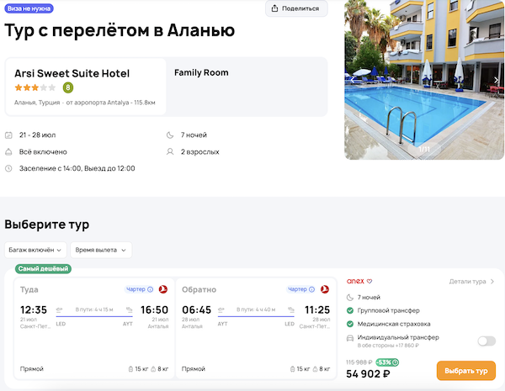Open Детали тура details link

click(x=471, y=282)
